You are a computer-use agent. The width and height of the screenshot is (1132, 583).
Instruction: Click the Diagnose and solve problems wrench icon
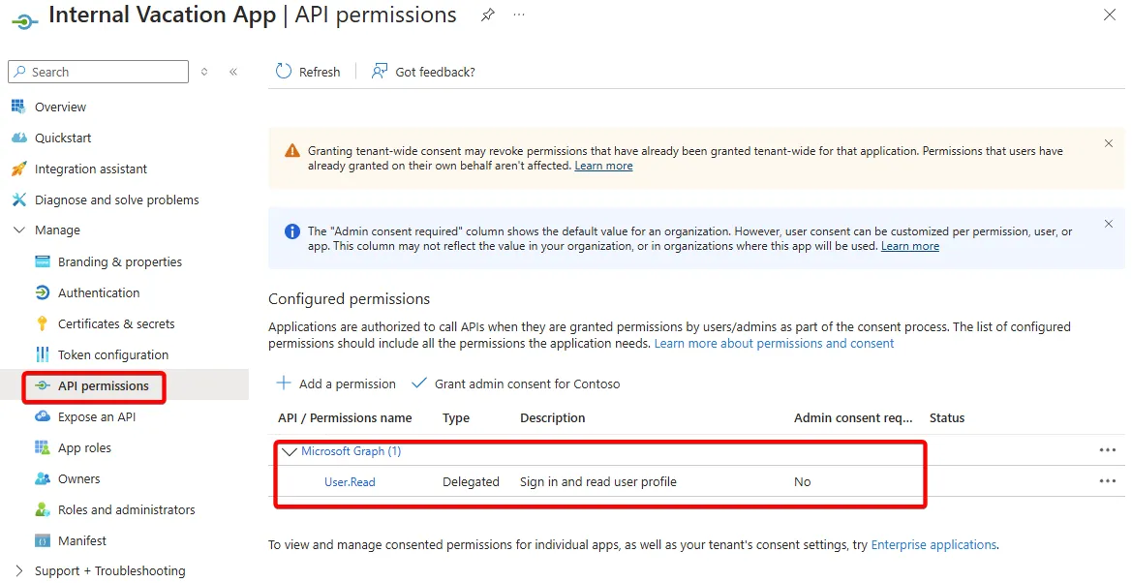pos(18,199)
